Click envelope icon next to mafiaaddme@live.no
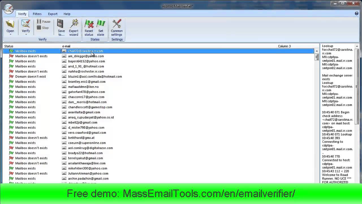Image resolution: width=362 pixels, height=204 pixels. click(64, 87)
